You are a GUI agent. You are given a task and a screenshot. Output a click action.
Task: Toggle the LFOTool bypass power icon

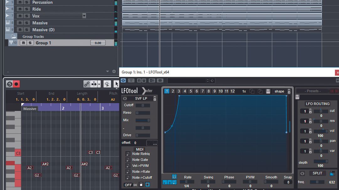[123, 81]
